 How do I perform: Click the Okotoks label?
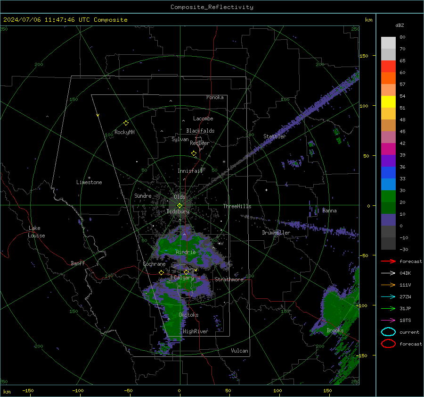(x=188, y=315)
